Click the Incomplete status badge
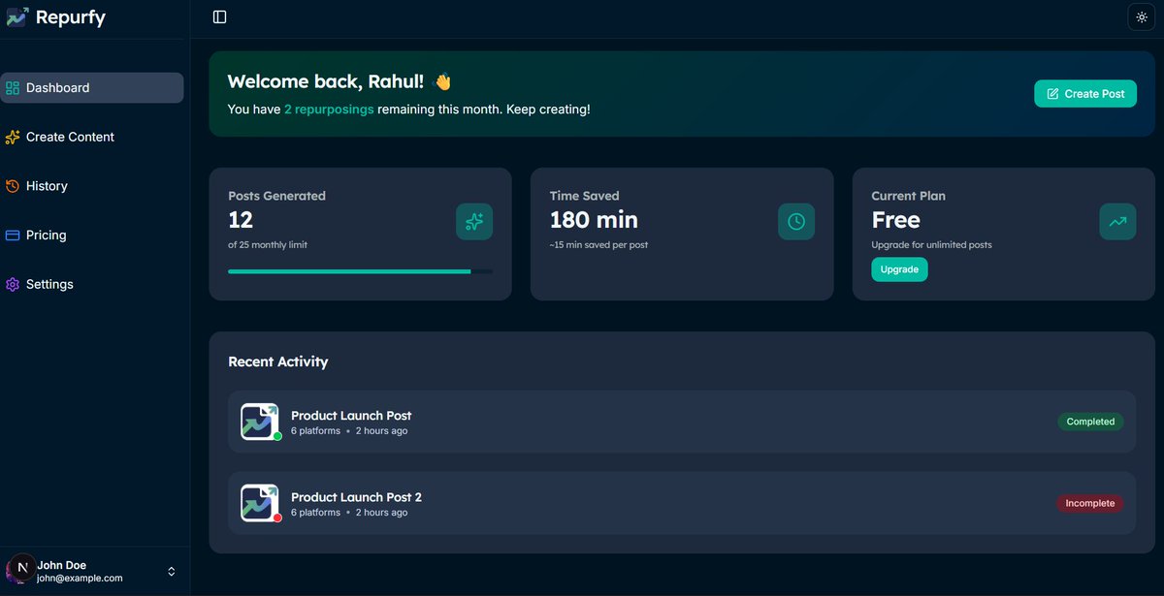 click(1089, 503)
